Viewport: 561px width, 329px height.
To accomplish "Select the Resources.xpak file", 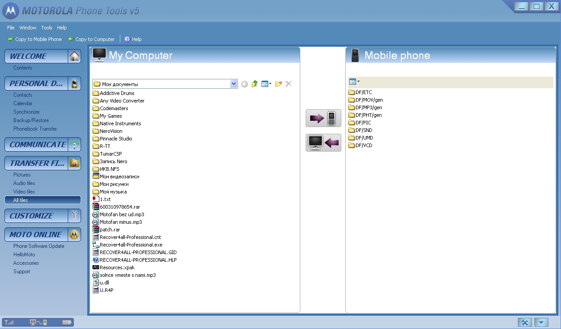I will coord(114,267).
